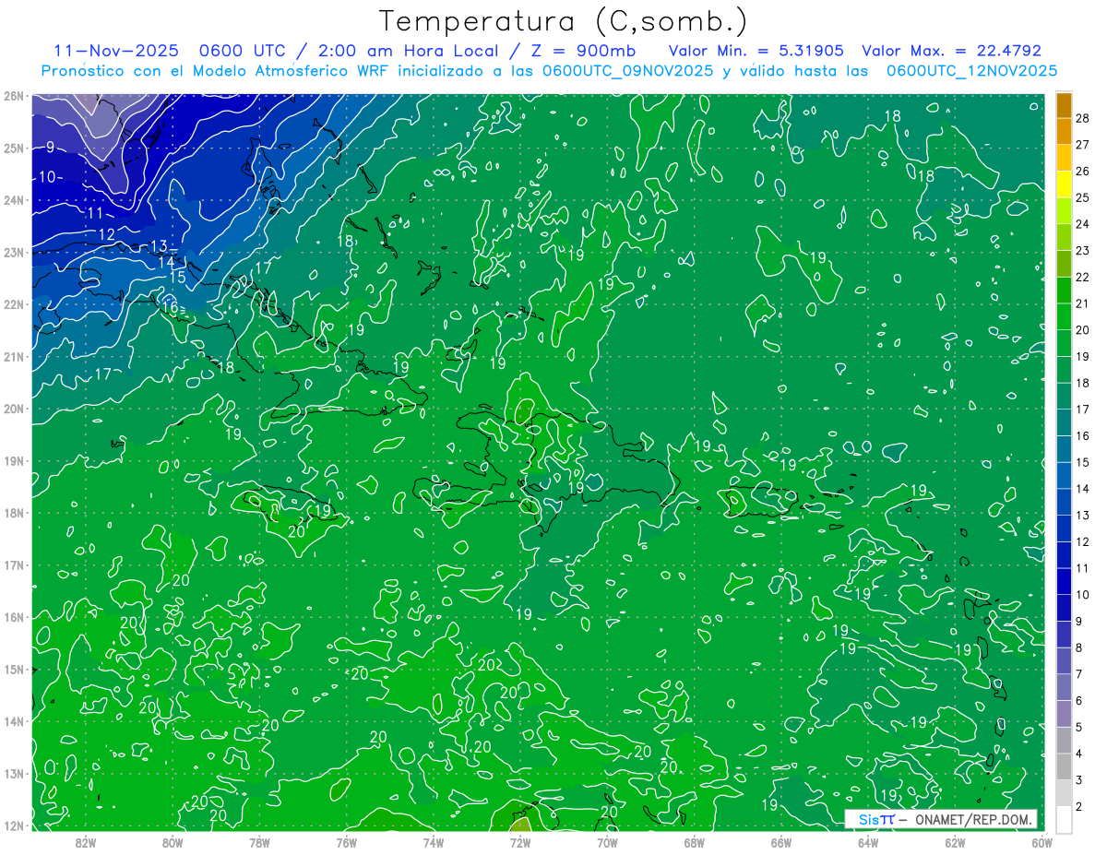
Task: Click latitude axis label '15N'
Action: click(13, 669)
